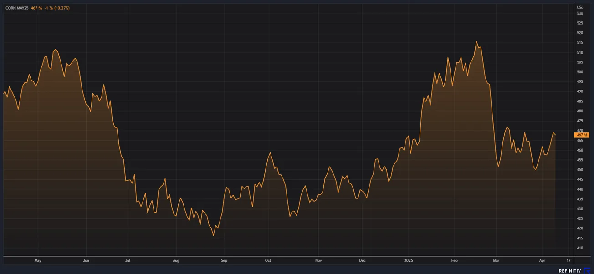This screenshot has height=274, width=594.
Task: Click the Refinitiv logo icon
Action: click(587, 270)
